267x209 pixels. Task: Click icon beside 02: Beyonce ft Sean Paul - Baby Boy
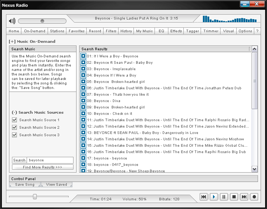pyautogui.click(x=83, y=62)
